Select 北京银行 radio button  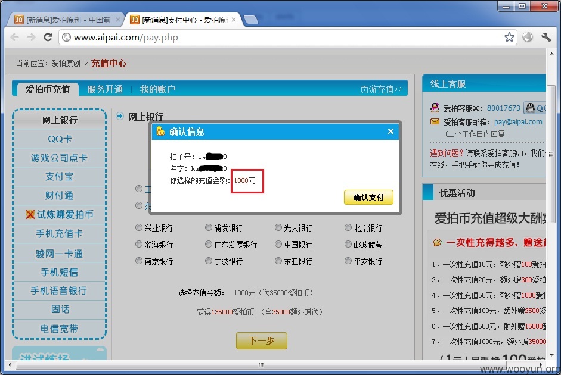click(x=348, y=227)
